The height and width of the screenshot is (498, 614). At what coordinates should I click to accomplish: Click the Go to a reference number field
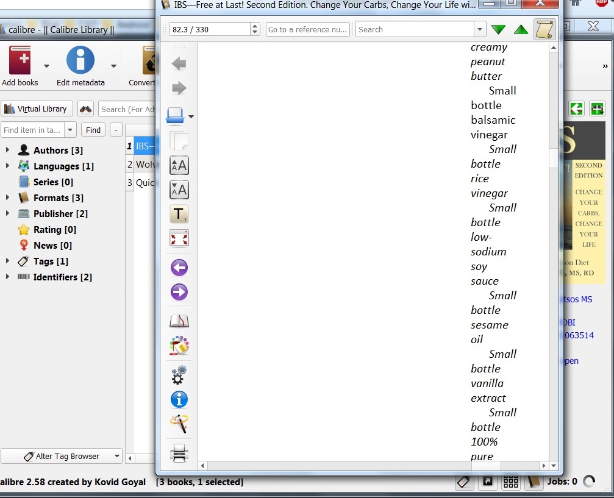pyautogui.click(x=308, y=29)
